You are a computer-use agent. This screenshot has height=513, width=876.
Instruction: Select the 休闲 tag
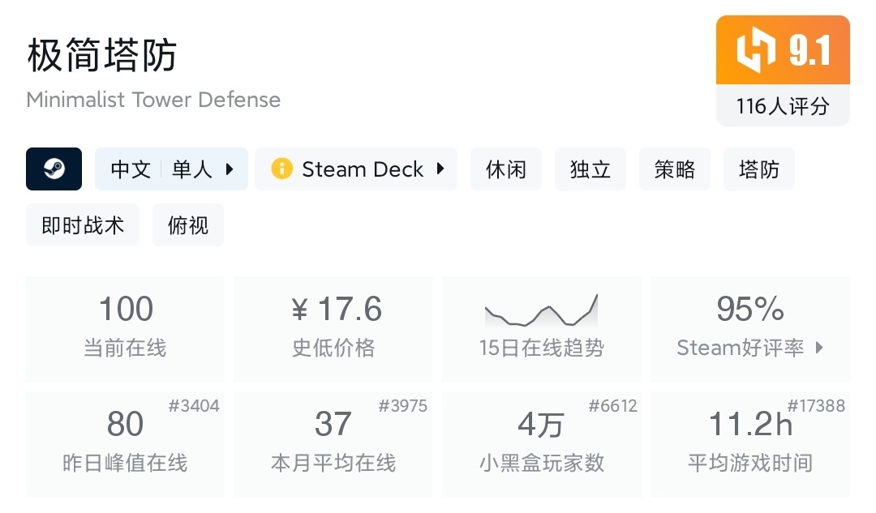(x=506, y=169)
